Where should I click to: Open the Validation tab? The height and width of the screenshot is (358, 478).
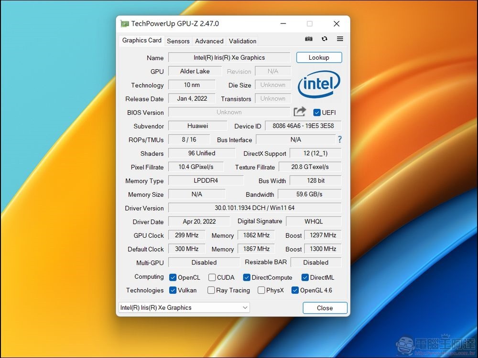242,41
